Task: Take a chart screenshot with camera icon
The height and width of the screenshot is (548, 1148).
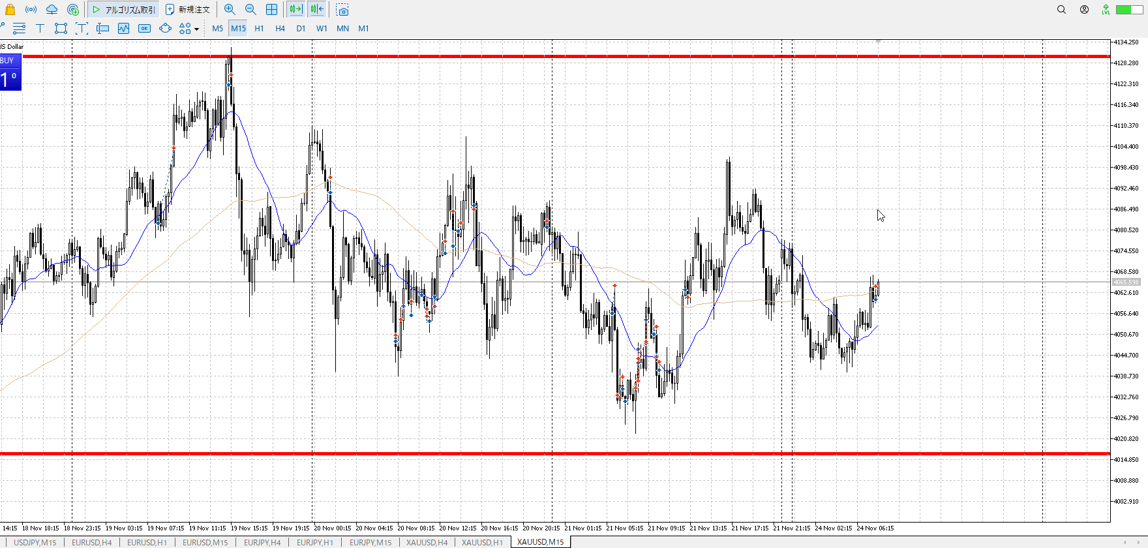Action: 342,10
